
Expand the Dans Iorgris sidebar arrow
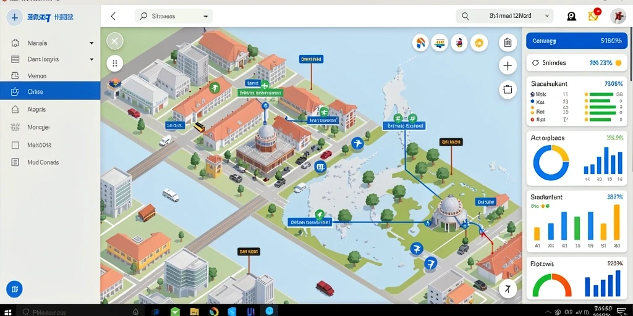pyautogui.click(x=91, y=60)
